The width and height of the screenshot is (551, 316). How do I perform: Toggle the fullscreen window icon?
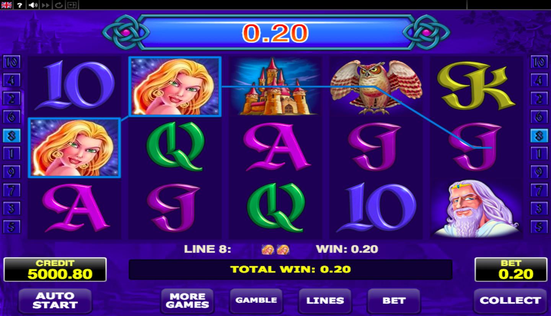click(72, 5)
